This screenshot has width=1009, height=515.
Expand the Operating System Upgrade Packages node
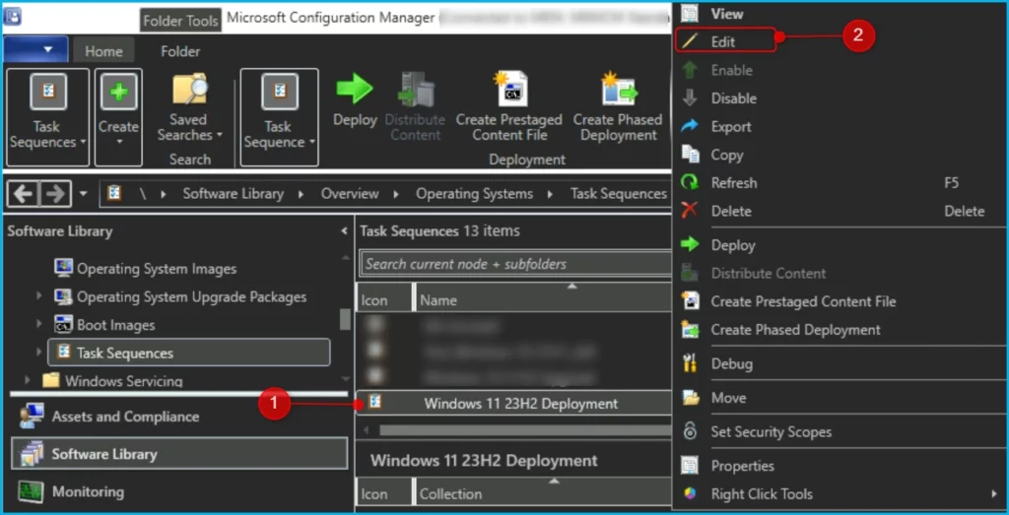(39, 296)
